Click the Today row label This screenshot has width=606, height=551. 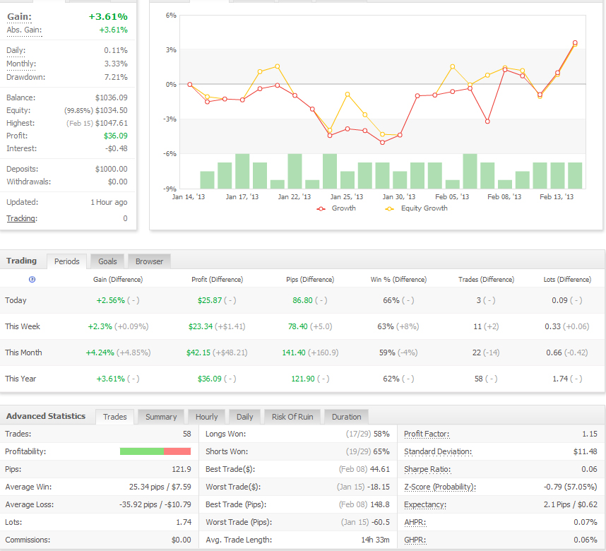[x=16, y=300]
